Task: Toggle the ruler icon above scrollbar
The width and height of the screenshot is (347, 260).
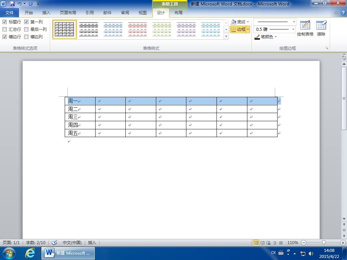Action: [344, 58]
